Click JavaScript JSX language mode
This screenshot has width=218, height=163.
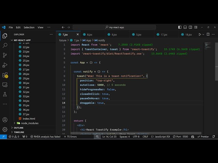162,137
